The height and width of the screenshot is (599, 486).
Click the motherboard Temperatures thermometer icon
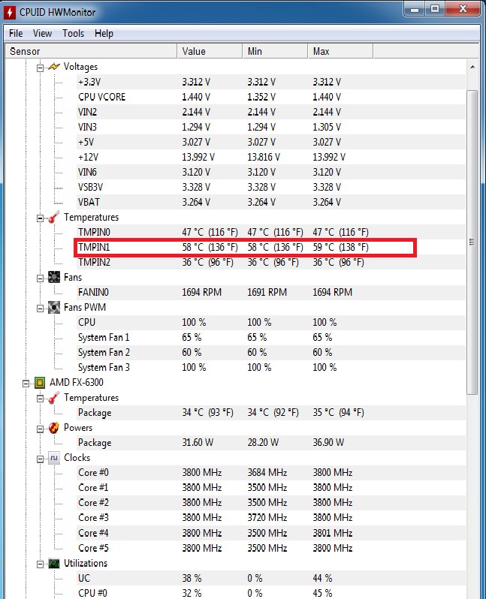coord(54,217)
